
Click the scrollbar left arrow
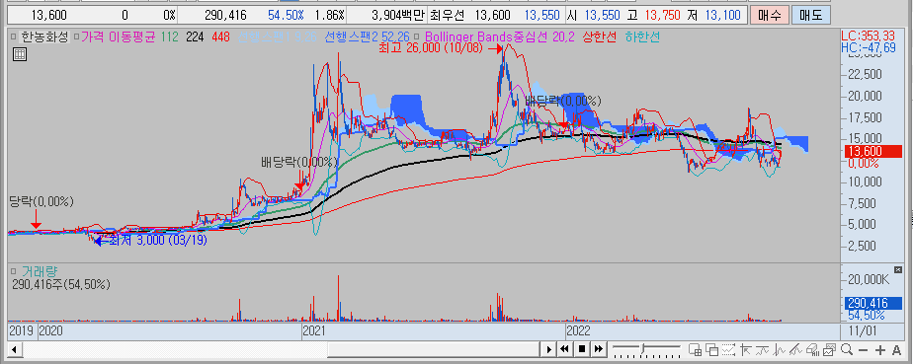14,349
